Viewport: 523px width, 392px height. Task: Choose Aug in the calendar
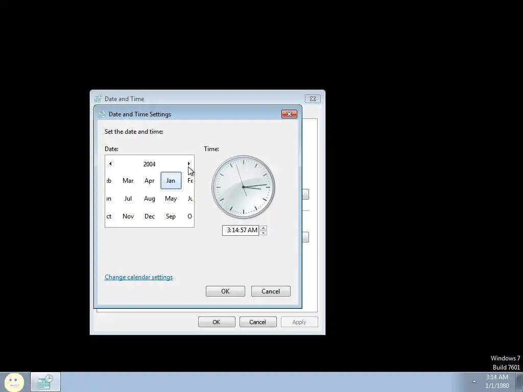(150, 199)
